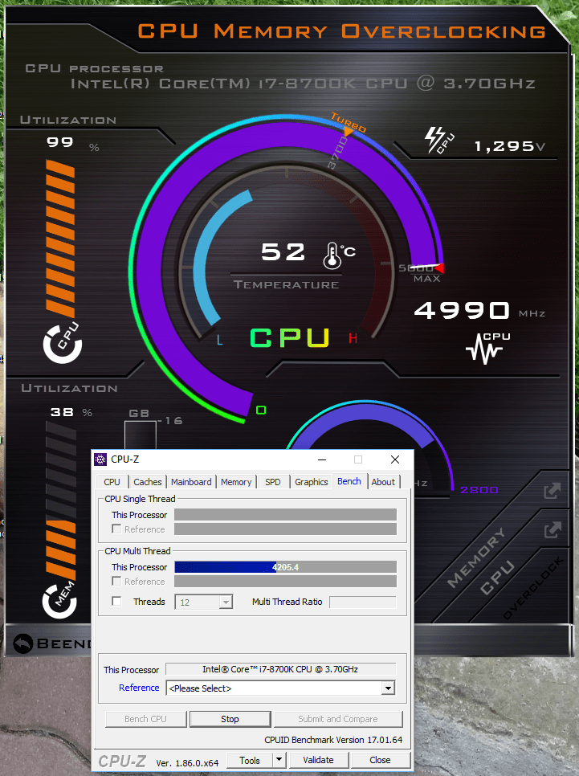This screenshot has height=776, width=579.
Task: Click the This Processor name field
Action: click(280, 669)
